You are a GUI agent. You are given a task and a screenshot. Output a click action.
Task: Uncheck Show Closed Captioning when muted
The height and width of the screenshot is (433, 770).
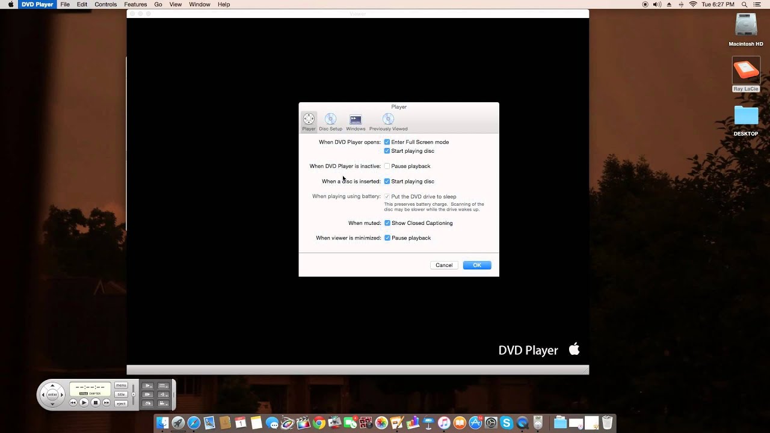tap(387, 223)
